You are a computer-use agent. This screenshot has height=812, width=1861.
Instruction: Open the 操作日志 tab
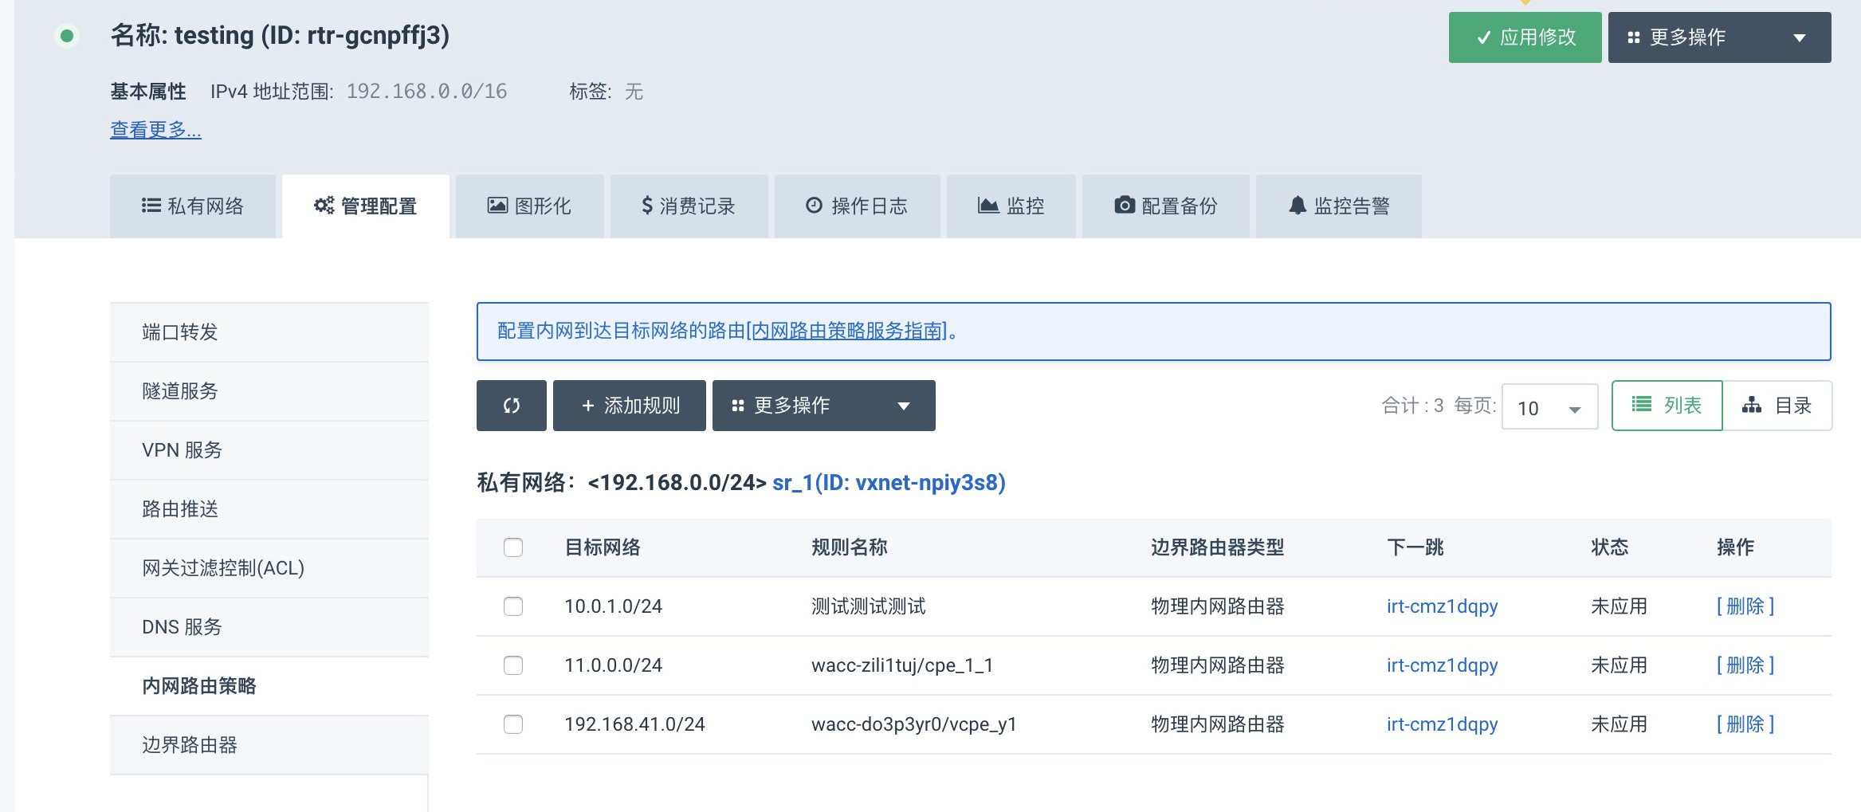click(858, 206)
